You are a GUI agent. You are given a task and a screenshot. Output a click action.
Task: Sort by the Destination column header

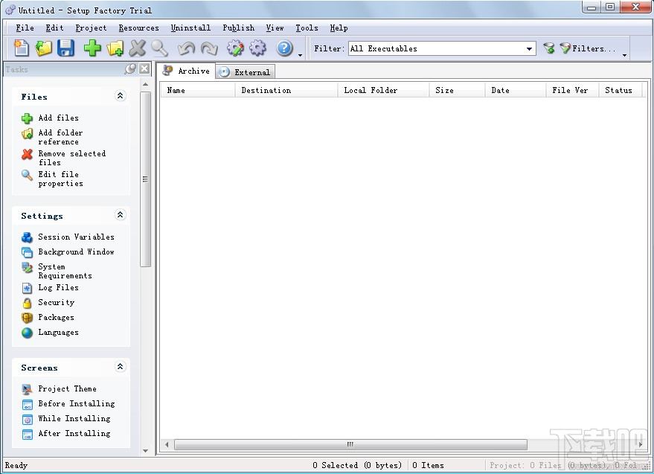[286, 90]
